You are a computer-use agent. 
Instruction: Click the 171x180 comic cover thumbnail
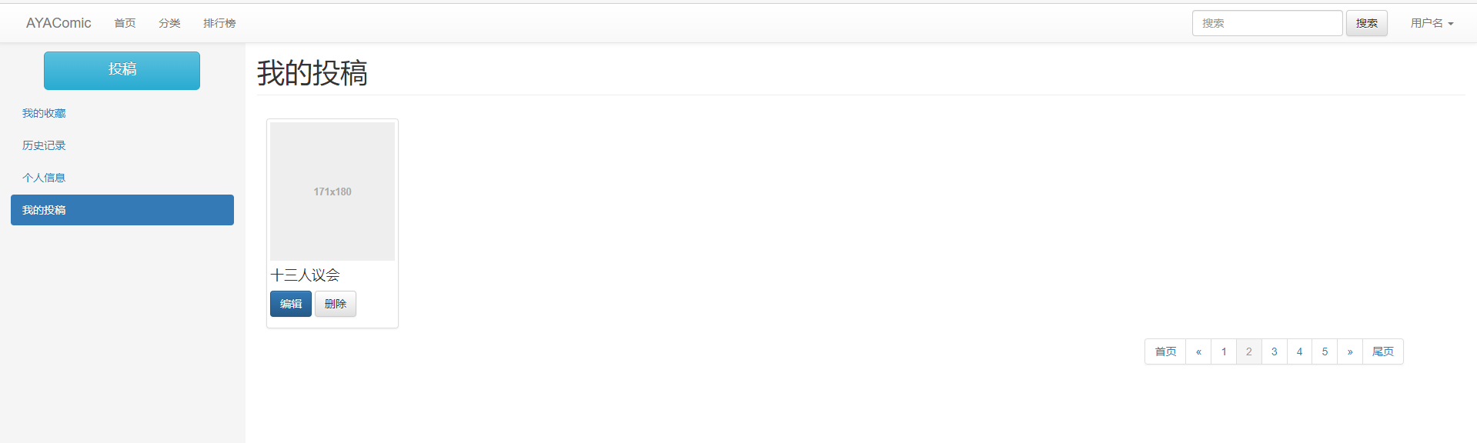coord(332,192)
